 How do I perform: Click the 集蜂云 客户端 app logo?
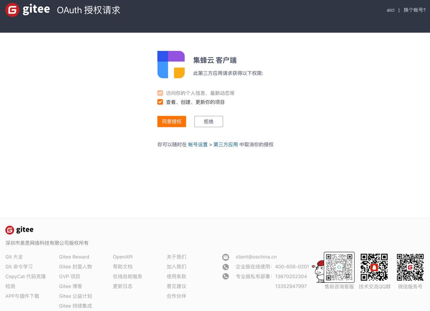(x=171, y=65)
